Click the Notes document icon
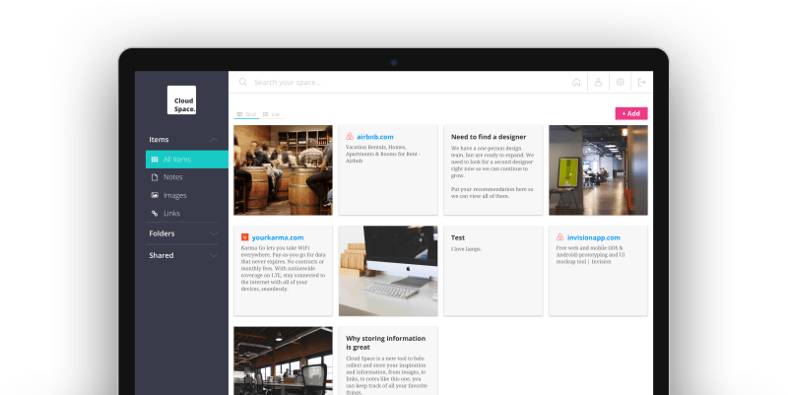Screen dimensions: 788x395 (155, 177)
